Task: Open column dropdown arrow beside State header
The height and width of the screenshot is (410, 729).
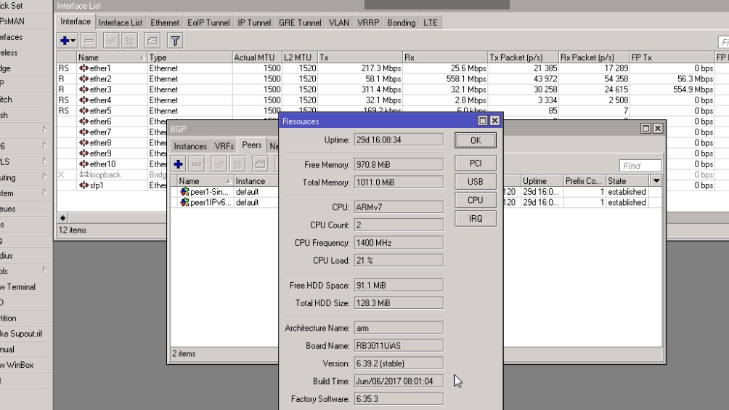Action: tap(656, 181)
